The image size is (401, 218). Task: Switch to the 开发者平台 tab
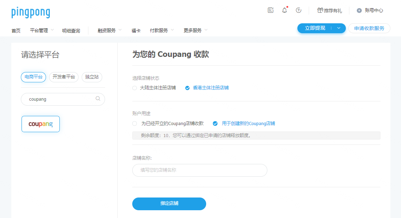click(64, 77)
